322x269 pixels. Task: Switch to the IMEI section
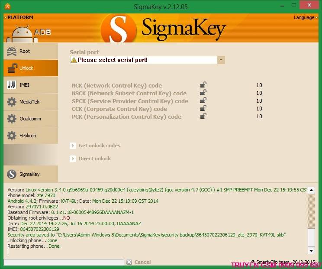point(31,85)
